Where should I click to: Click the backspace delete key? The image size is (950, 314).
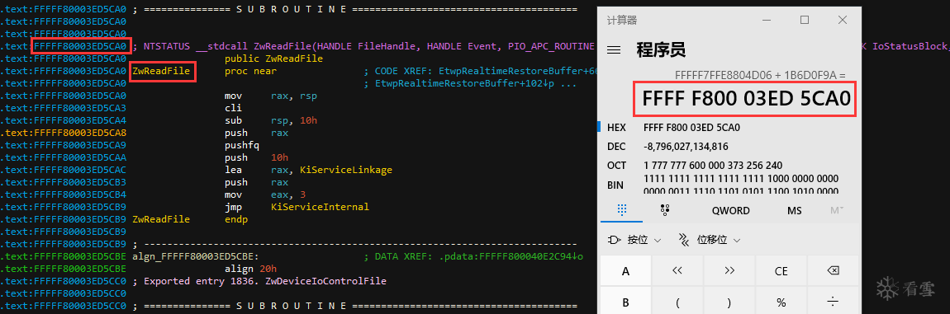coord(833,270)
